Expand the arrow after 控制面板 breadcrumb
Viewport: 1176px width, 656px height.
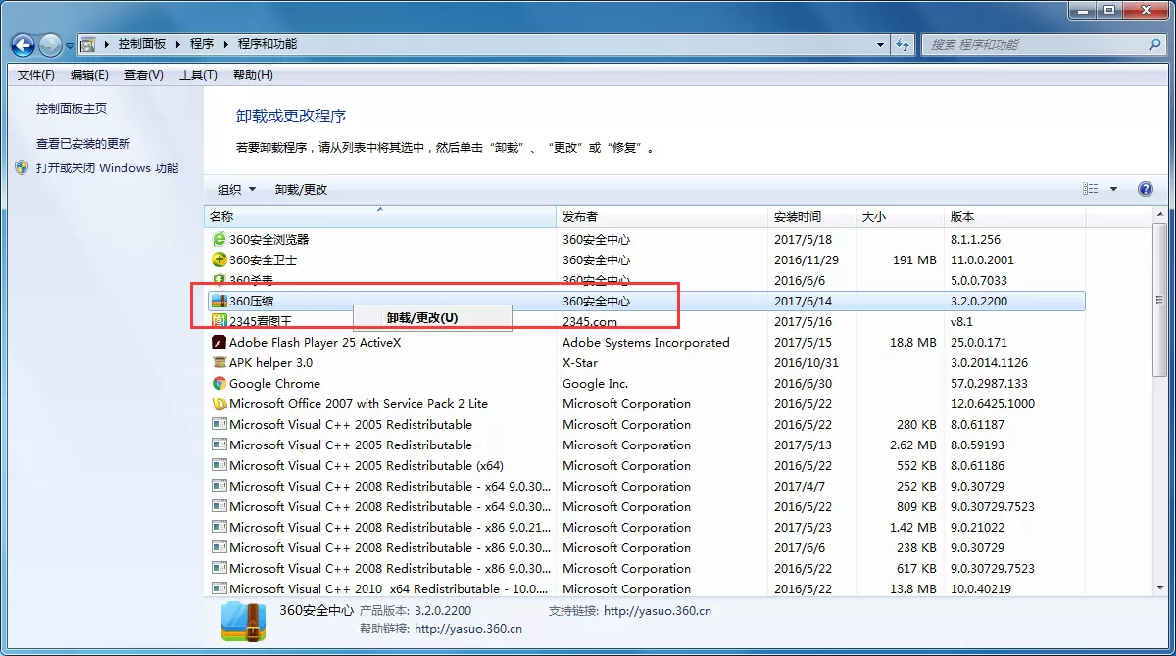click(176, 45)
